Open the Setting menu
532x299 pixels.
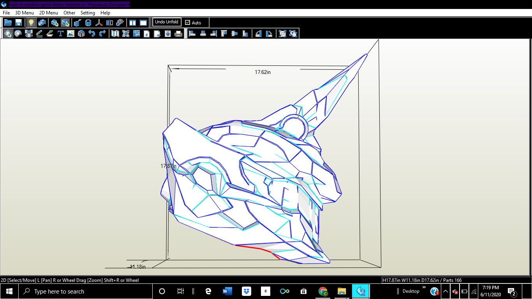pyautogui.click(x=88, y=13)
